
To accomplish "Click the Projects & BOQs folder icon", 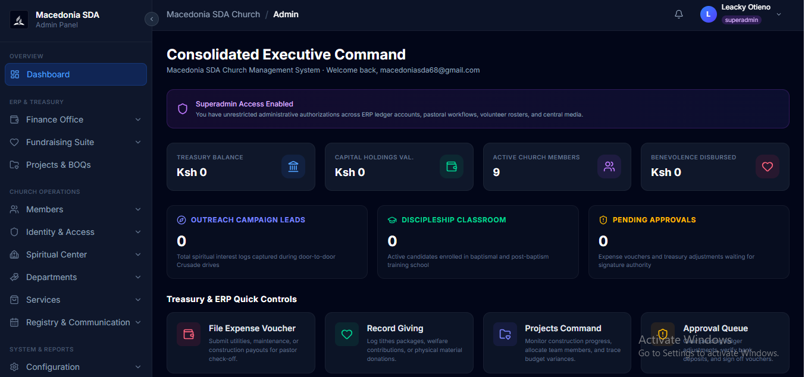I will click(x=14, y=165).
